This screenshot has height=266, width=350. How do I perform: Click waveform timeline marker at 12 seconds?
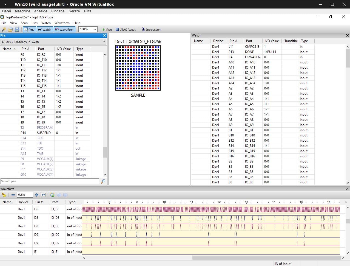pyautogui.click(x=219, y=202)
